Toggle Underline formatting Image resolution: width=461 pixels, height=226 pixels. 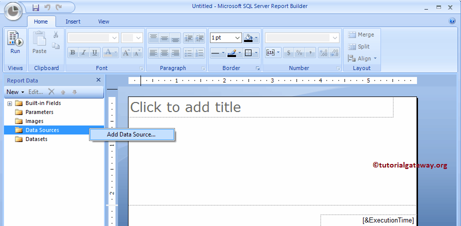(94, 52)
